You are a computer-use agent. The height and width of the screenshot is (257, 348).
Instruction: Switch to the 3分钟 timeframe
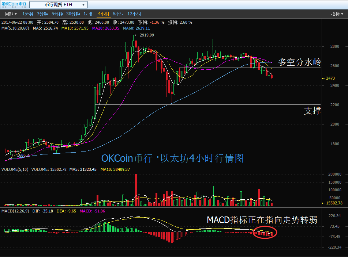[x=42, y=14]
